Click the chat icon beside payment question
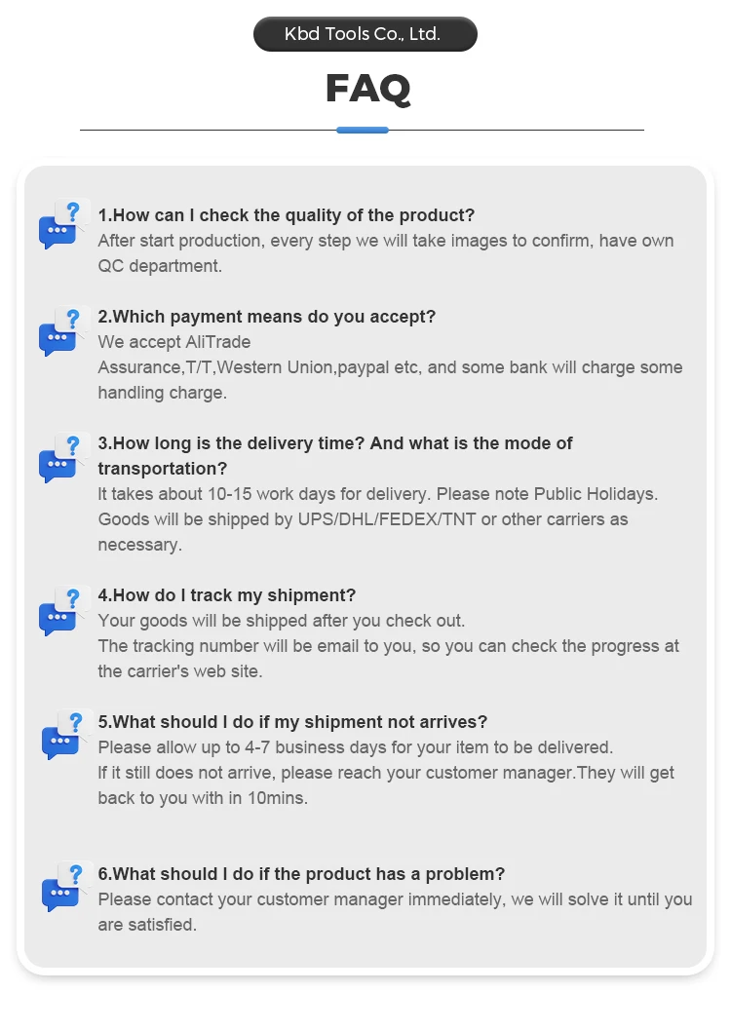Image resolution: width=731 pixels, height=1031 pixels. pos(63,332)
